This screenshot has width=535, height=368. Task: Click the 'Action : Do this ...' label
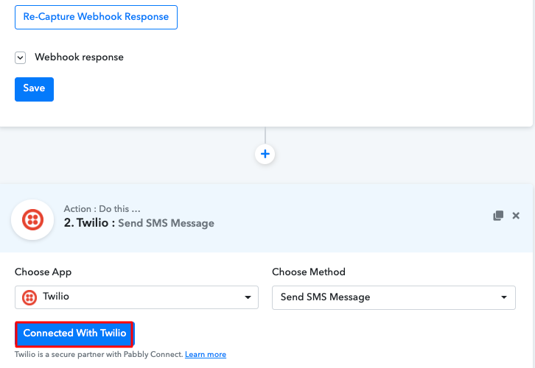coord(102,208)
